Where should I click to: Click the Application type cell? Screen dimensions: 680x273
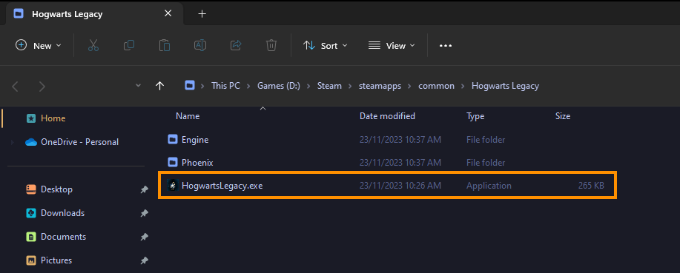point(489,186)
